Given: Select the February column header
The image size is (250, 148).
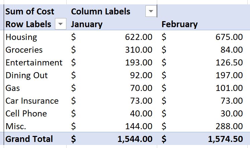Looking at the screenshot, I should [180, 24].
